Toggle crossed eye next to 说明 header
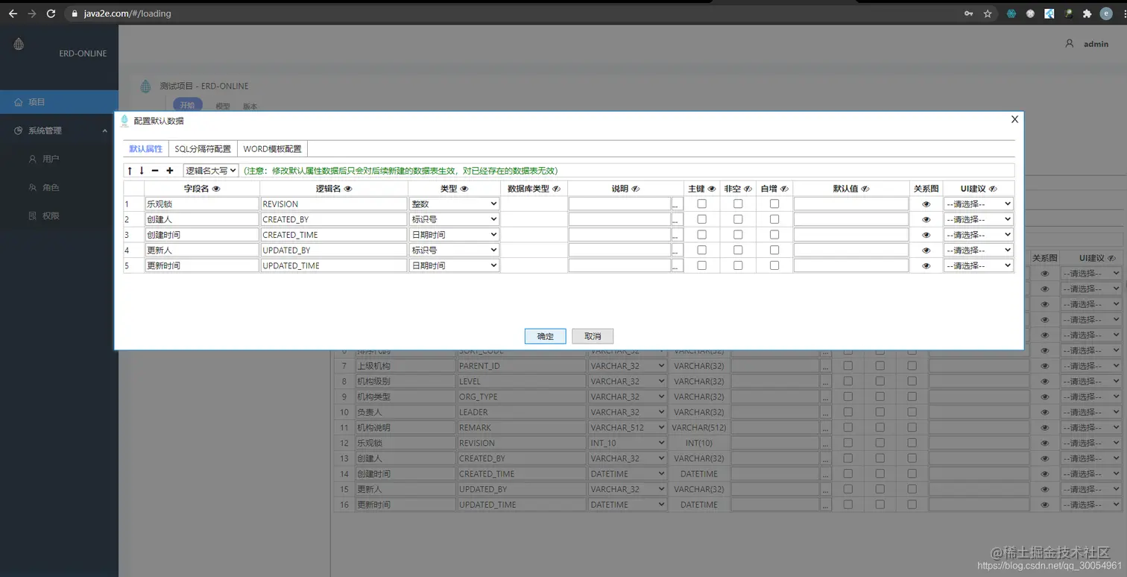This screenshot has width=1127, height=577. [x=636, y=189]
